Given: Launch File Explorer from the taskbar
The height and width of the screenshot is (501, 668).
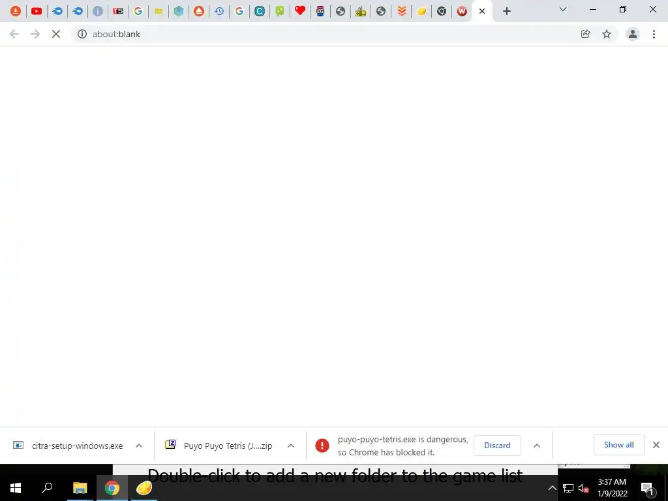Looking at the screenshot, I should pos(80,488).
